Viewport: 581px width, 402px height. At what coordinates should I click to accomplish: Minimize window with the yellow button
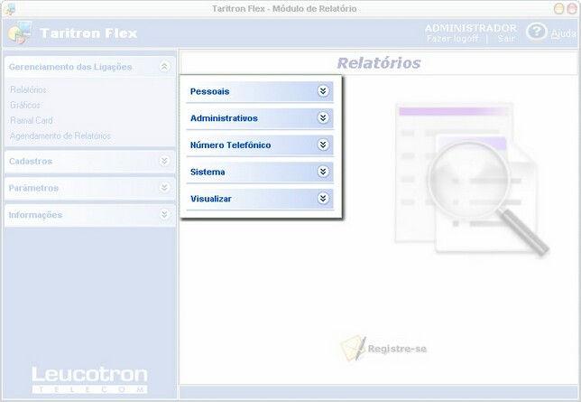559,9
